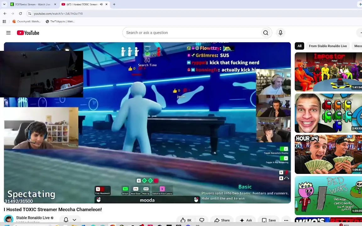The width and height of the screenshot is (362, 226).
Task: Mute the YouTube tab via speaker icon
Action: (101, 4)
